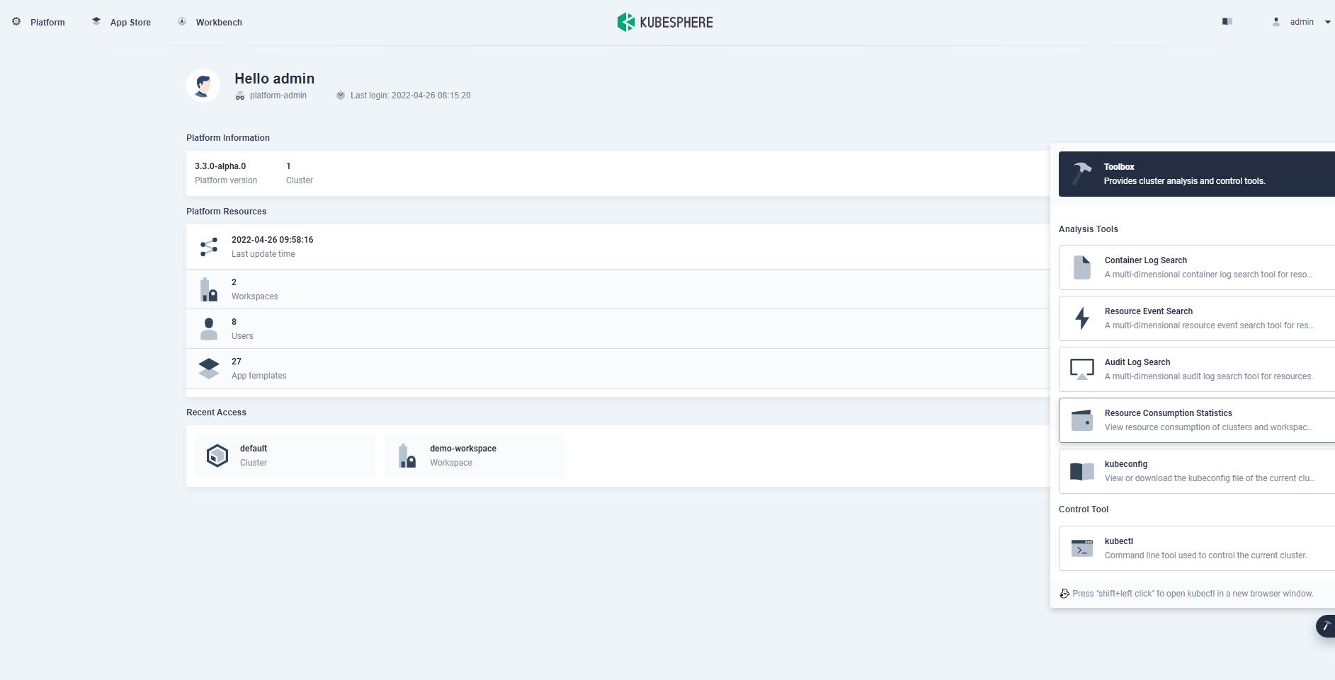This screenshot has height=680, width=1335.
Task: Open the Platform menu
Action: [x=39, y=22]
